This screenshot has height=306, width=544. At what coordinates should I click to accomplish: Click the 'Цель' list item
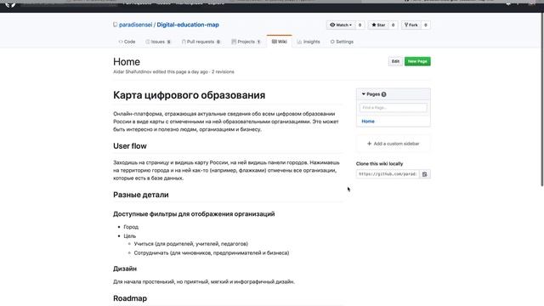coord(130,236)
